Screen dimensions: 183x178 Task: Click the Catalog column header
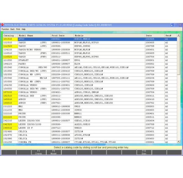coord(9,36)
